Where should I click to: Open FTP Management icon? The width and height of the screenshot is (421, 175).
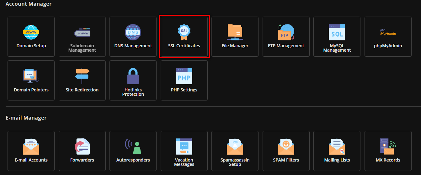click(x=286, y=32)
